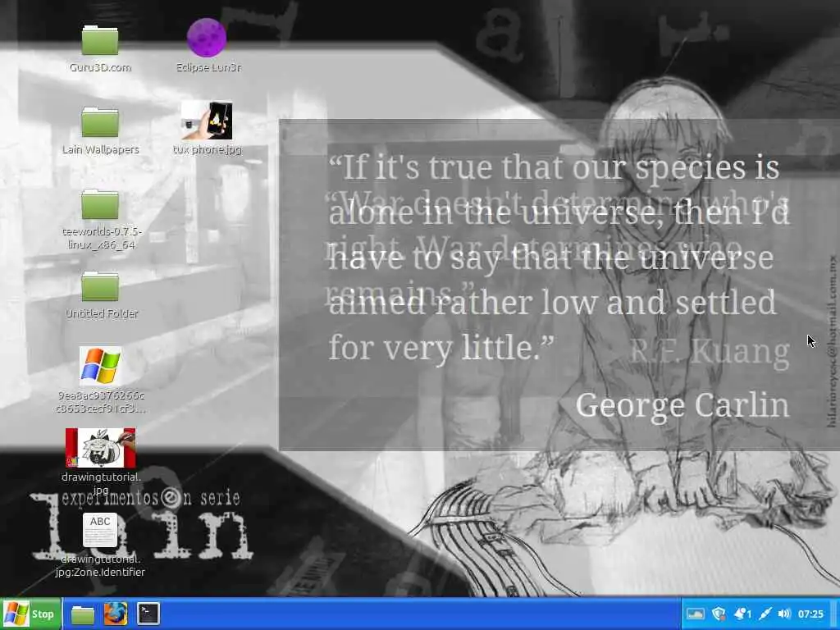Open the notification bell showing 1

(x=742, y=614)
